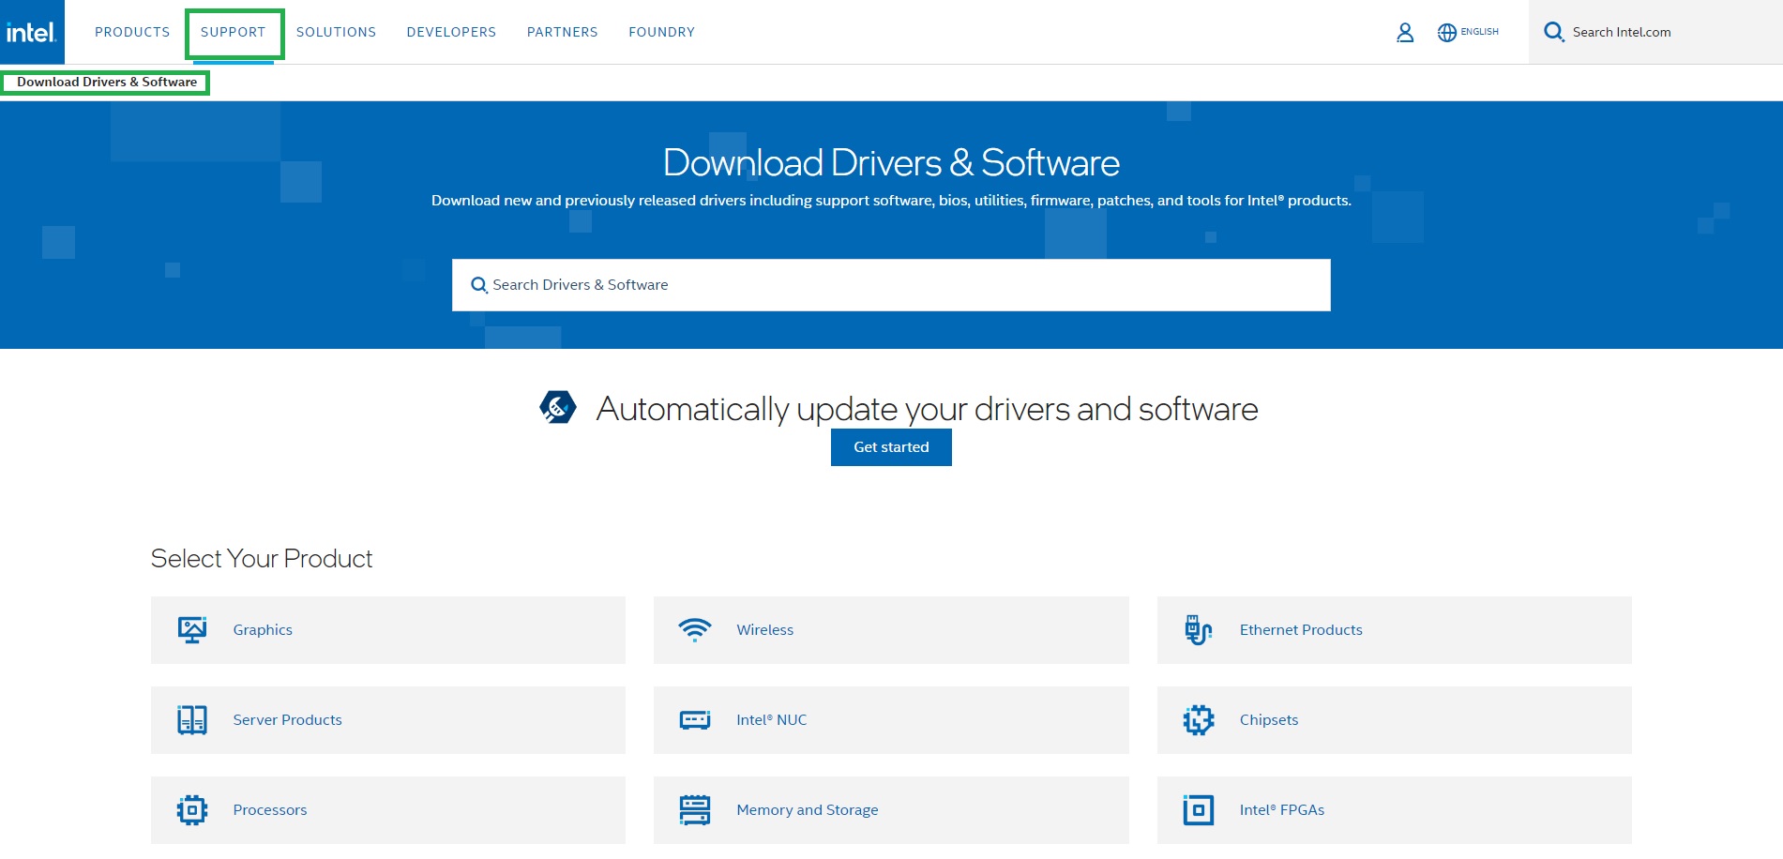Click the Memory and Storage icon

tap(695, 809)
